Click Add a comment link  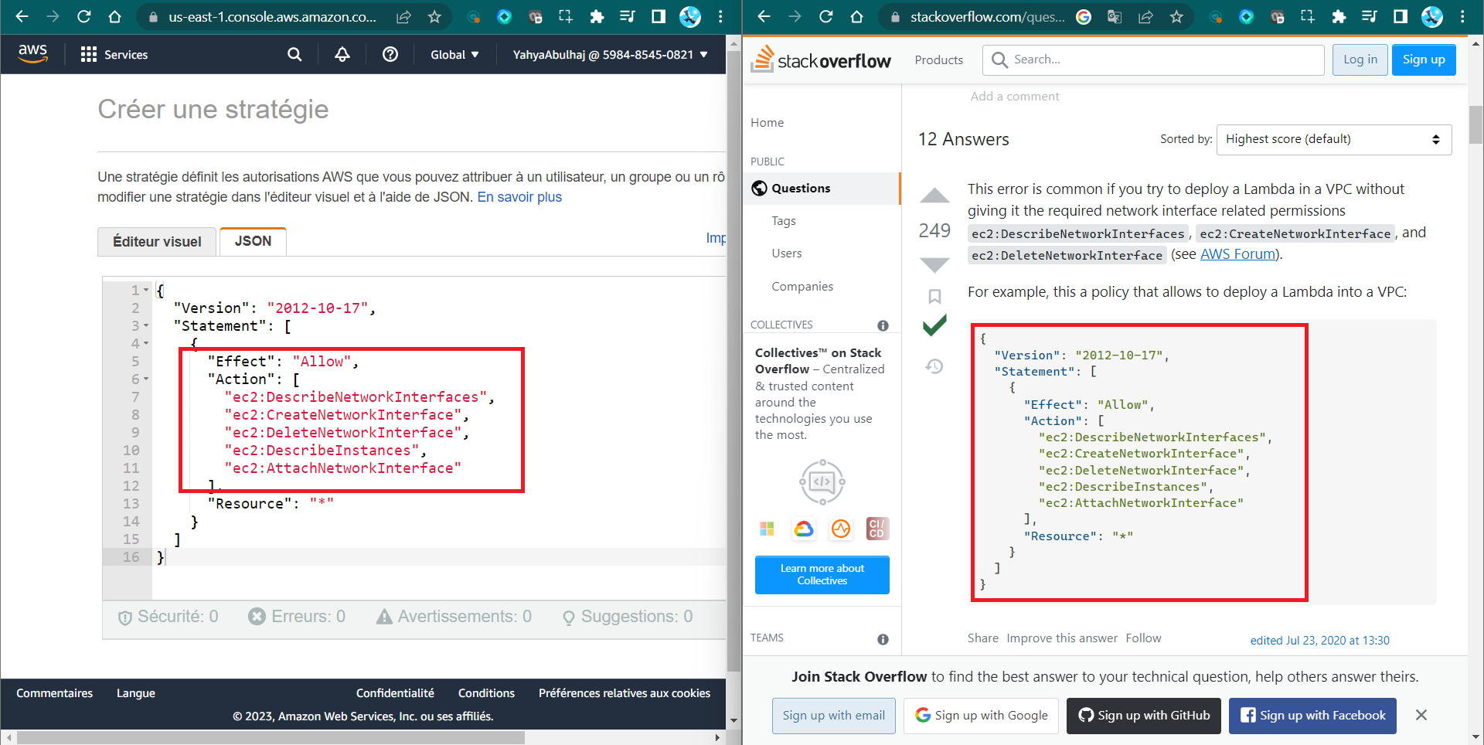point(1015,96)
